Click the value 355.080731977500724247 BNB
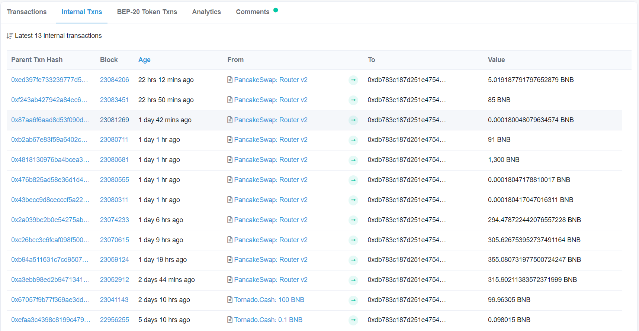Screen dimensions: 639x331 [x=534, y=260]
